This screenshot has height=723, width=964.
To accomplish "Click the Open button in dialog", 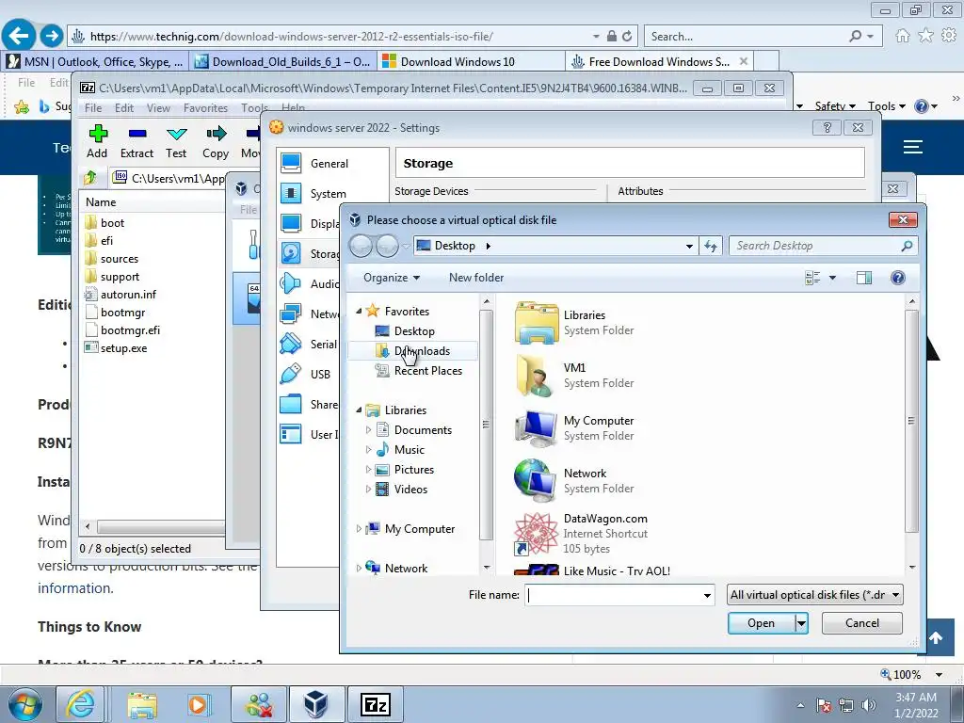I will (761, 623).
